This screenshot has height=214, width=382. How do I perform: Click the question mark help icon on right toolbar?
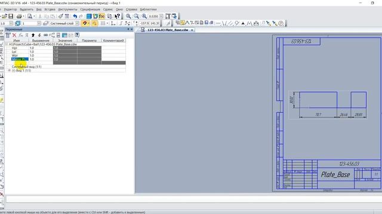click(281, 23)
